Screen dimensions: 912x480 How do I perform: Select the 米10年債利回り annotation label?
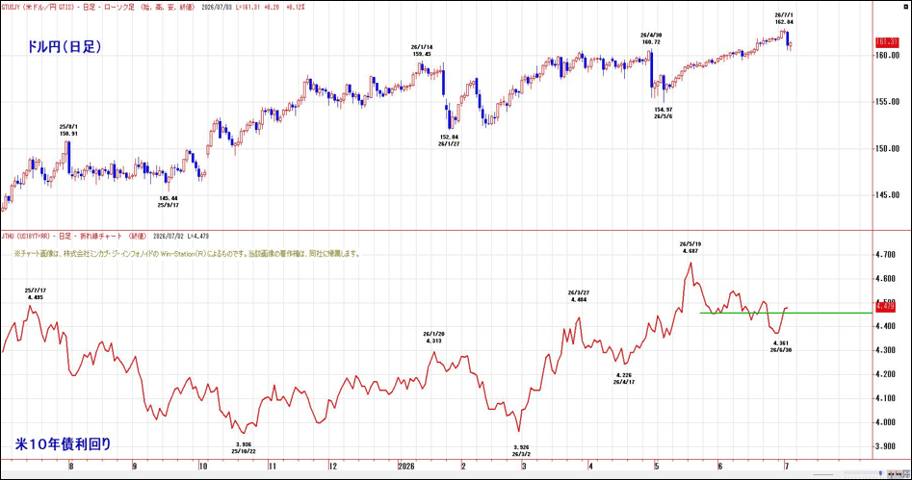tap(63, 444)
